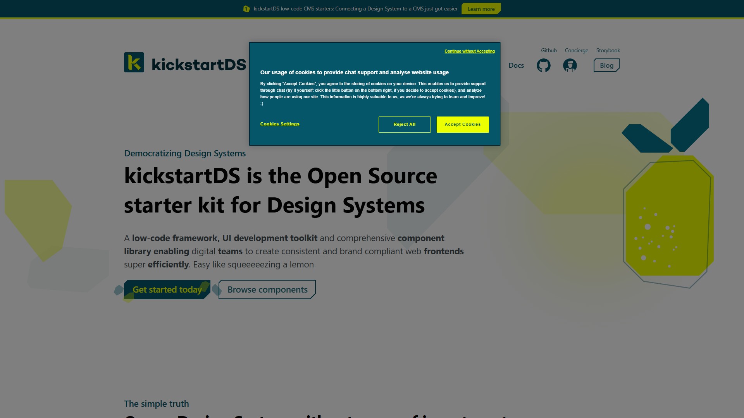This screenshot has height=418, width=744.
Task: Reject All cookies
Action: (404, 124)
